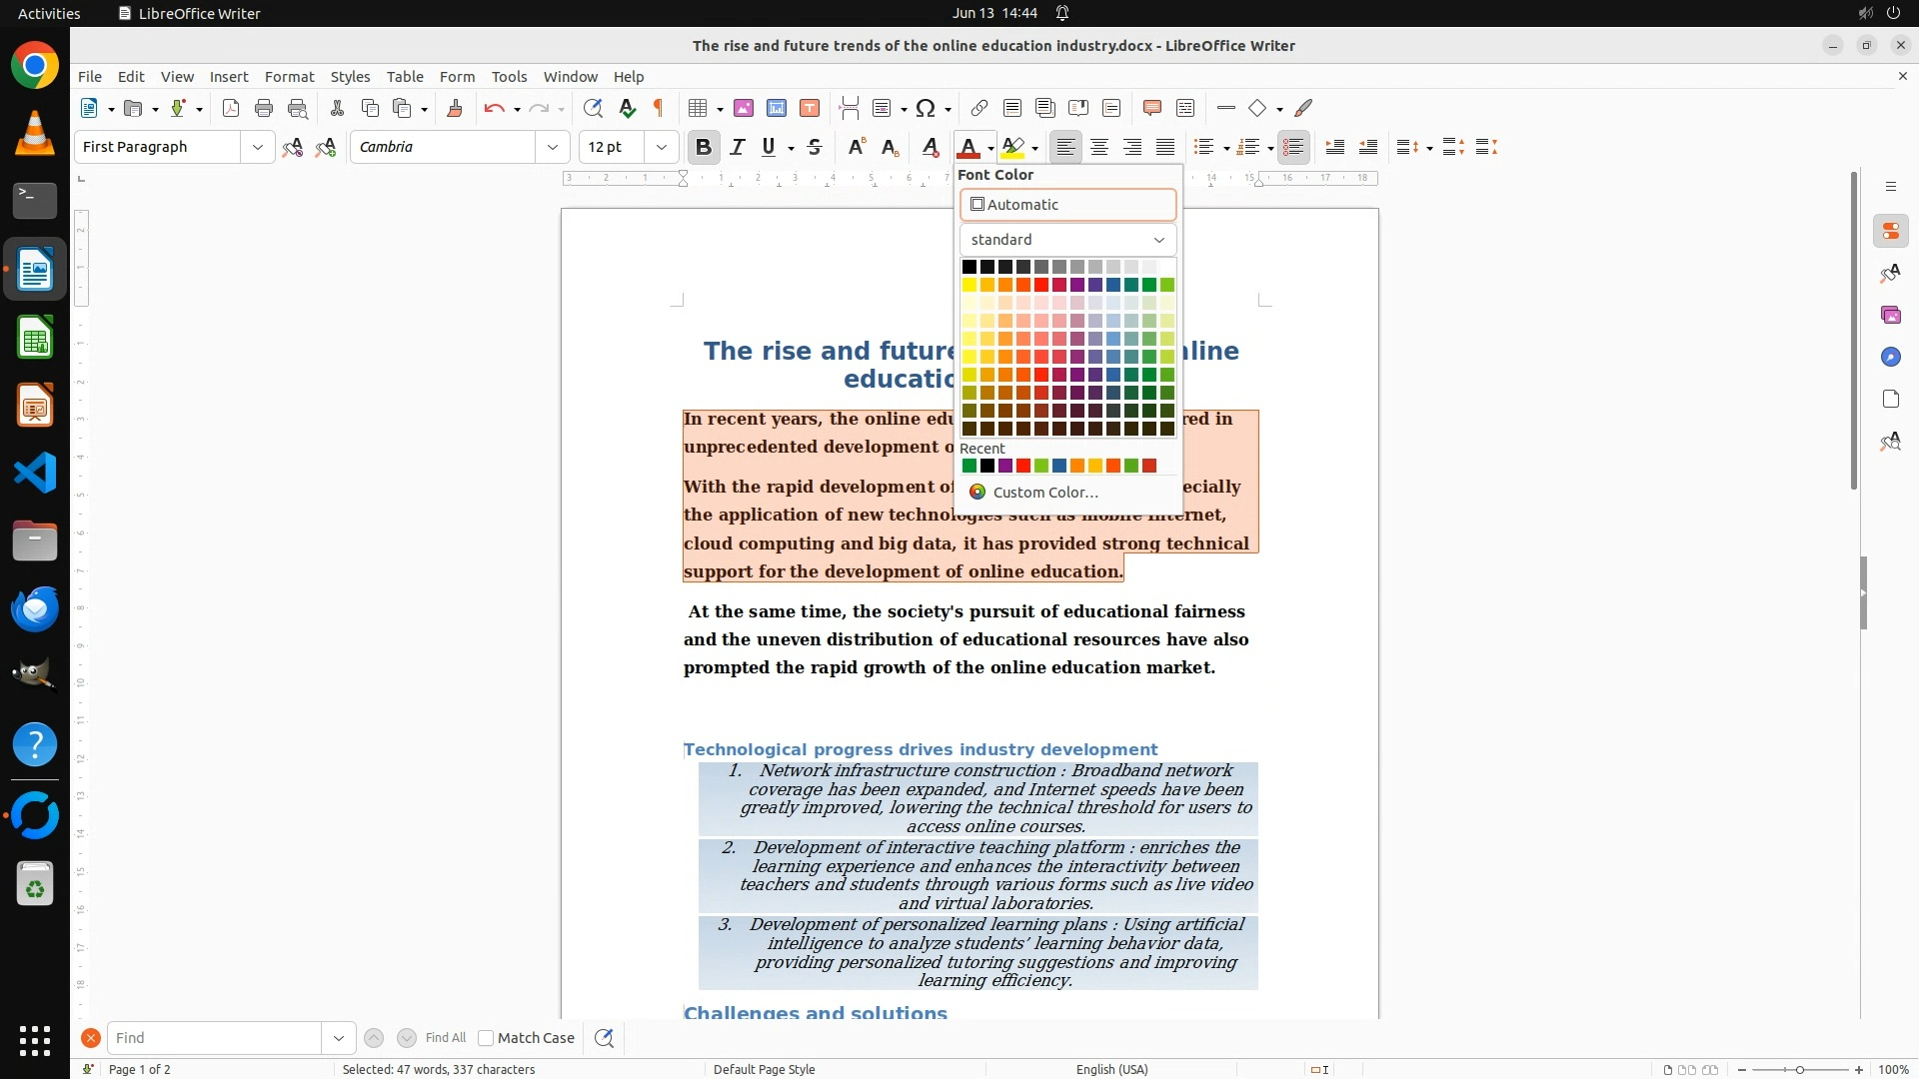
Task: Open the Table menu
Action: tap(405, 77)
